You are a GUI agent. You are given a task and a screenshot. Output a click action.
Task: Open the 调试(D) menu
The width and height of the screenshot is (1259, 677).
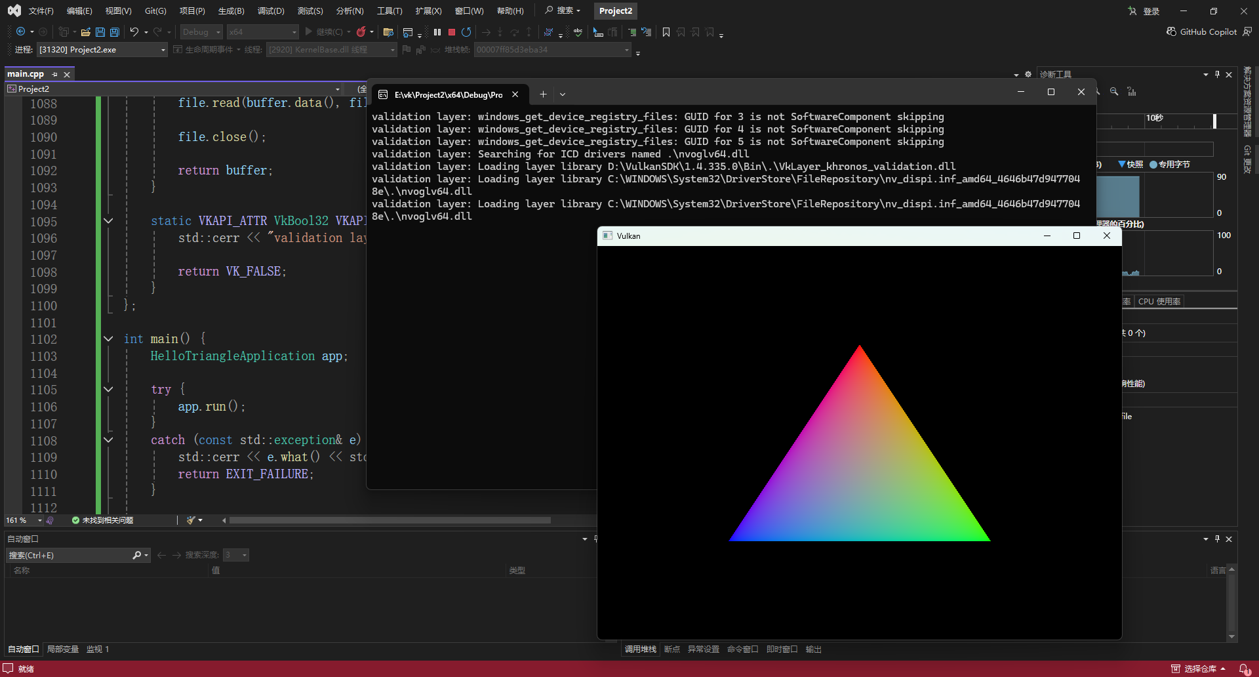coord(271,11)
